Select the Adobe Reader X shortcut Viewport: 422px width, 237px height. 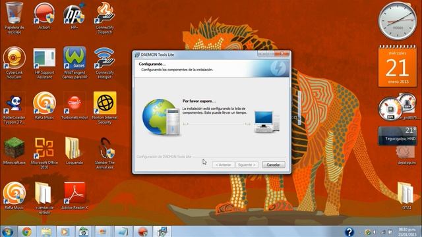tap(75, 196)
